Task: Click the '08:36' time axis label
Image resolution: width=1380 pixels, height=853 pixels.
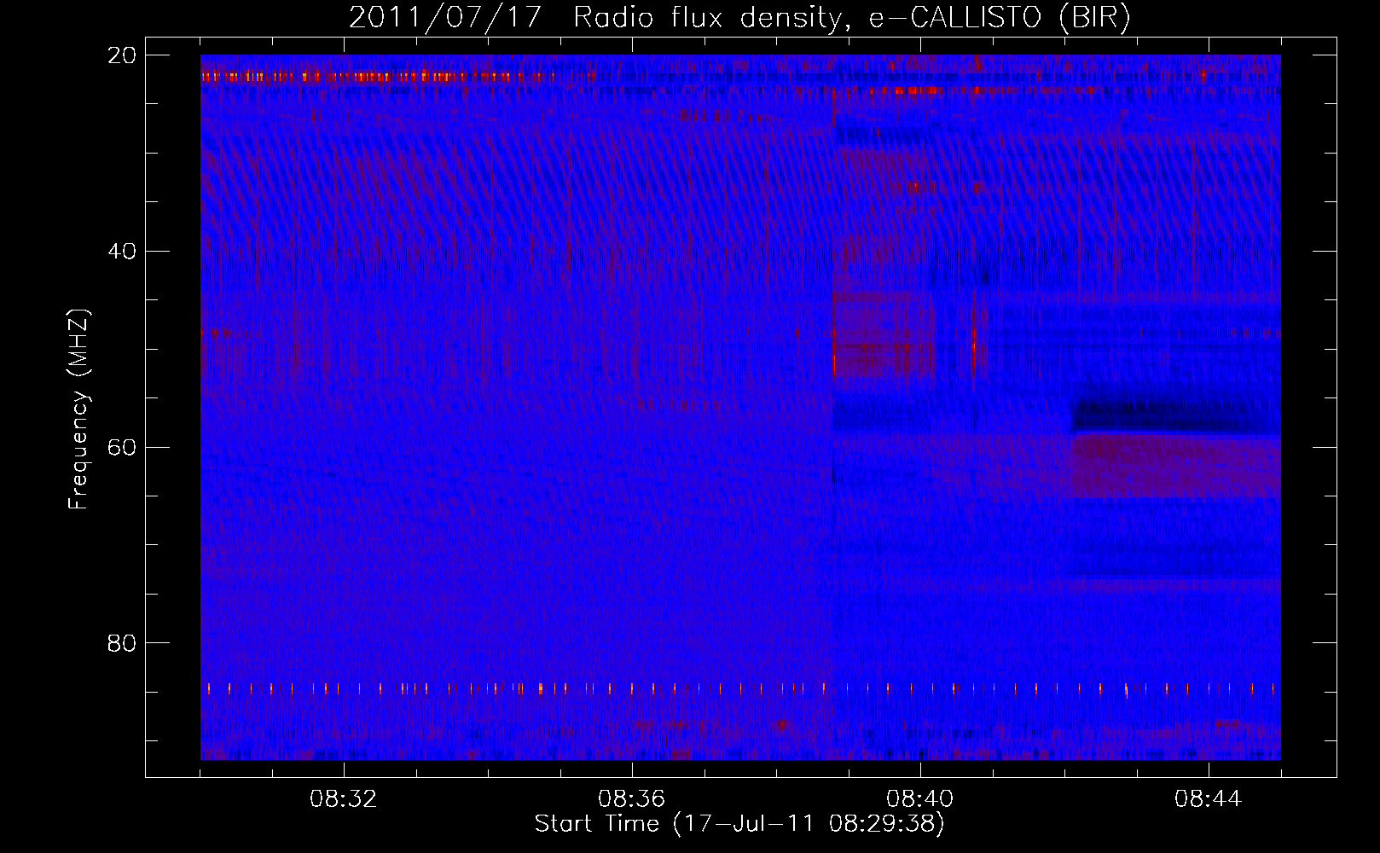Action: click(x=632, y=799)
